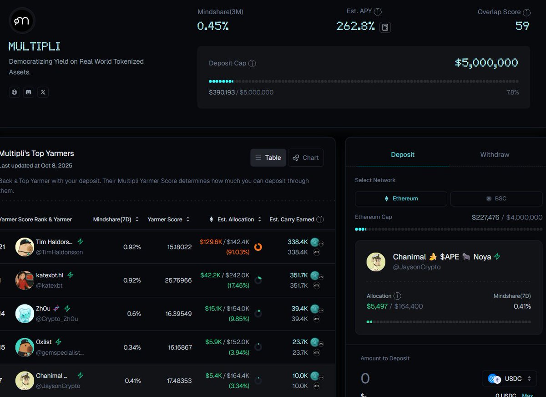Click the 0.45% Mindshare value

pos(213,26)
